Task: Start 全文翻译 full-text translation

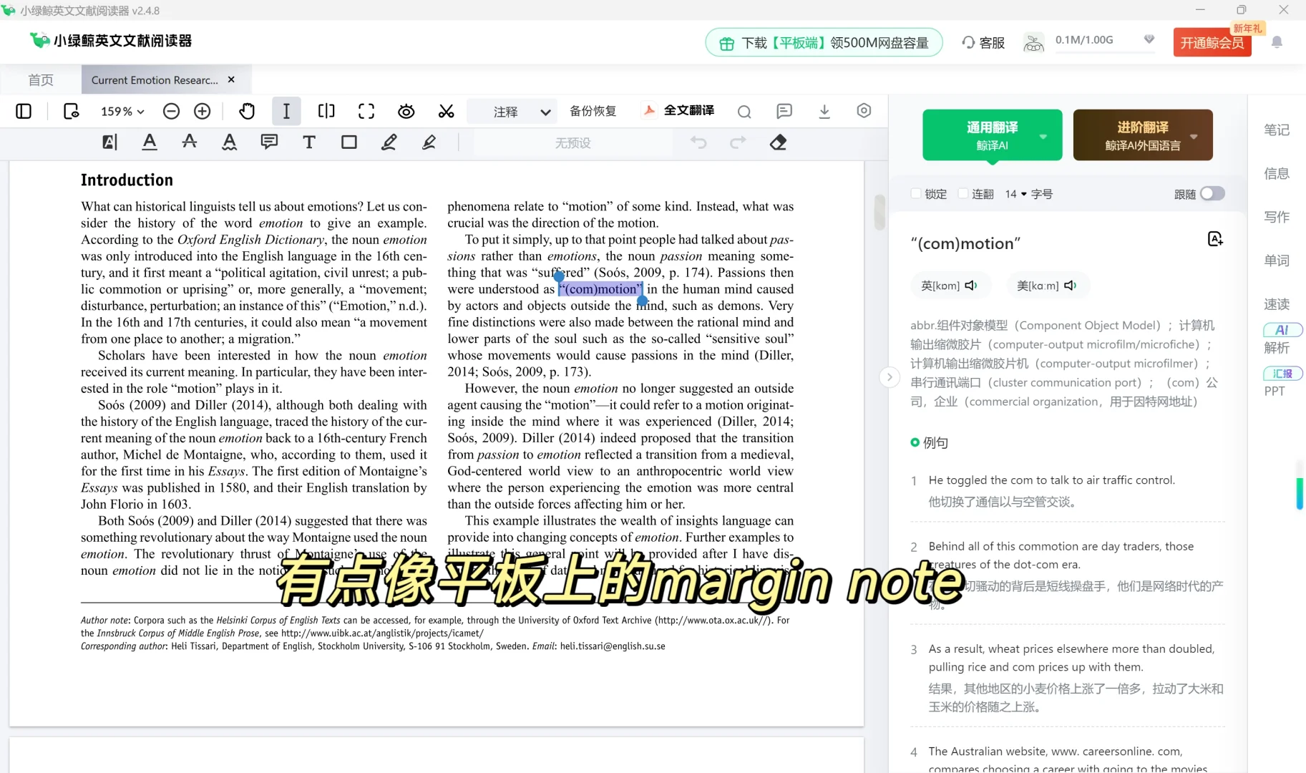Action: point(679,110)
